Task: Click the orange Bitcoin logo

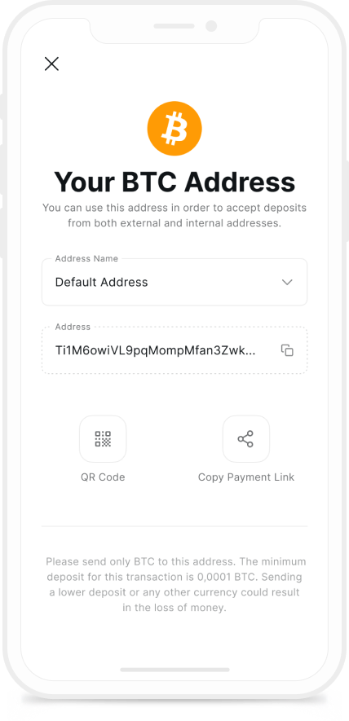Action: [174, 129]
